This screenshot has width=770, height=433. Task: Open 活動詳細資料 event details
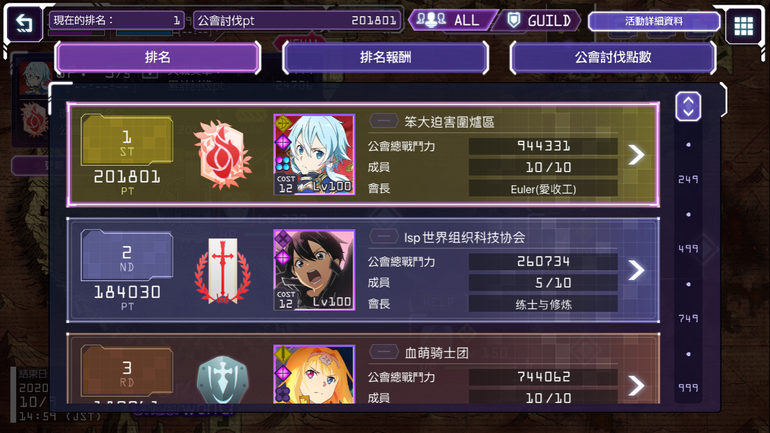click(x=654, y=21)
